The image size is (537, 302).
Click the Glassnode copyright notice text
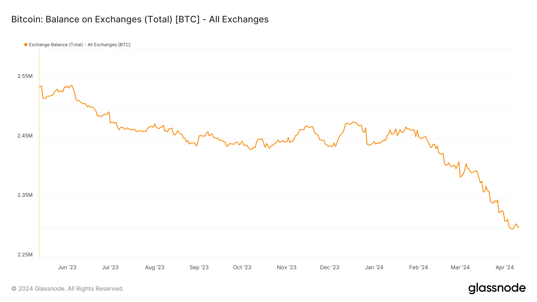67,289
